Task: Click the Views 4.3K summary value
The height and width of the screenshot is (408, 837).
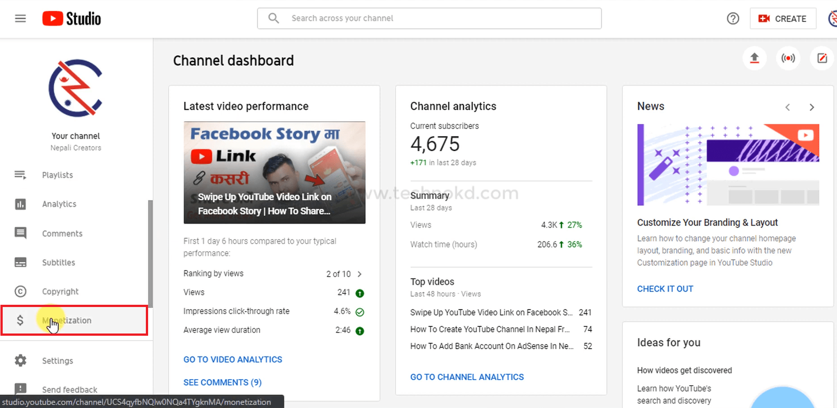Action: [549, 225]
